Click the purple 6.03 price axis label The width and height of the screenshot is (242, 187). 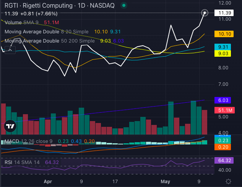pos(223,100)
